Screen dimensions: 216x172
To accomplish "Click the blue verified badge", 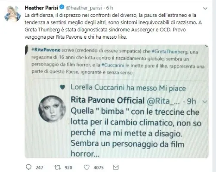I will (62, 7).
